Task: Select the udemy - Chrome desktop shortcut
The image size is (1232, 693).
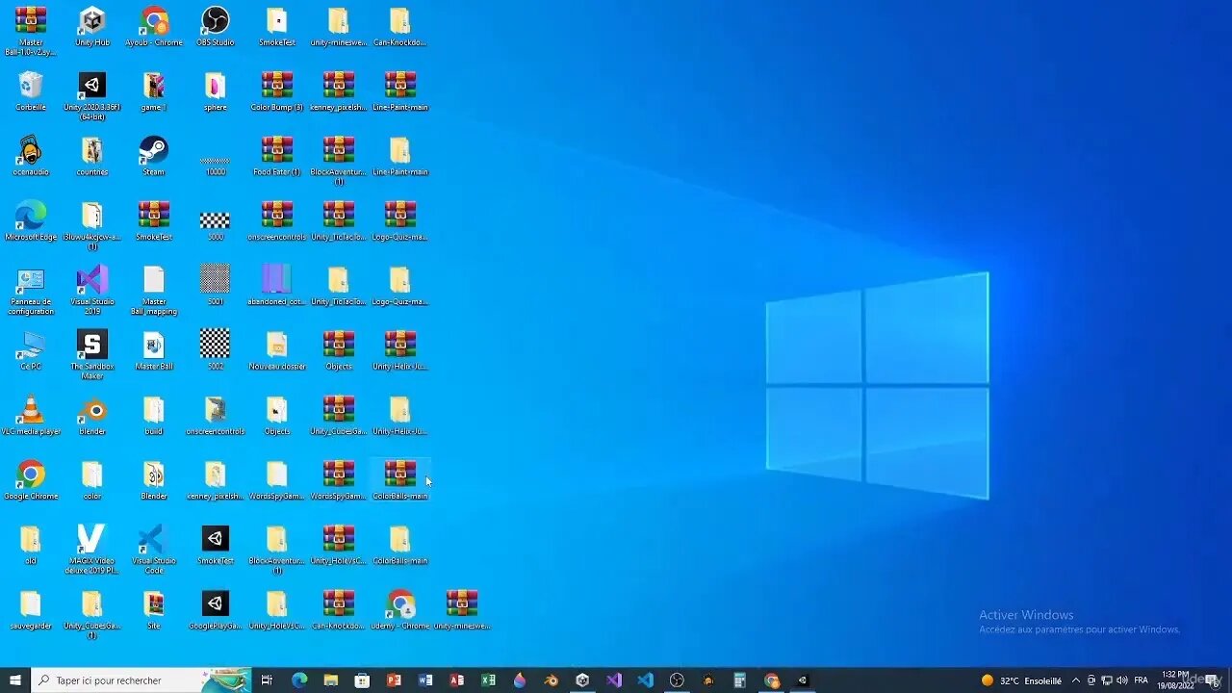Action: point(400,609)
